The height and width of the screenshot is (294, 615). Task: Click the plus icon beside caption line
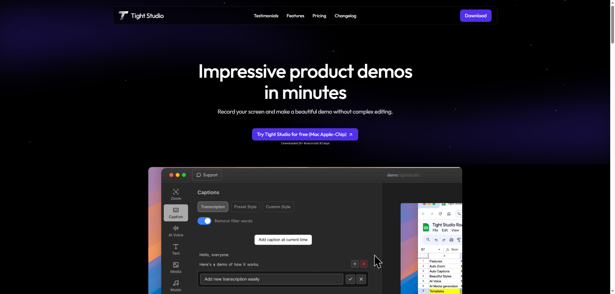click(355, 264)
